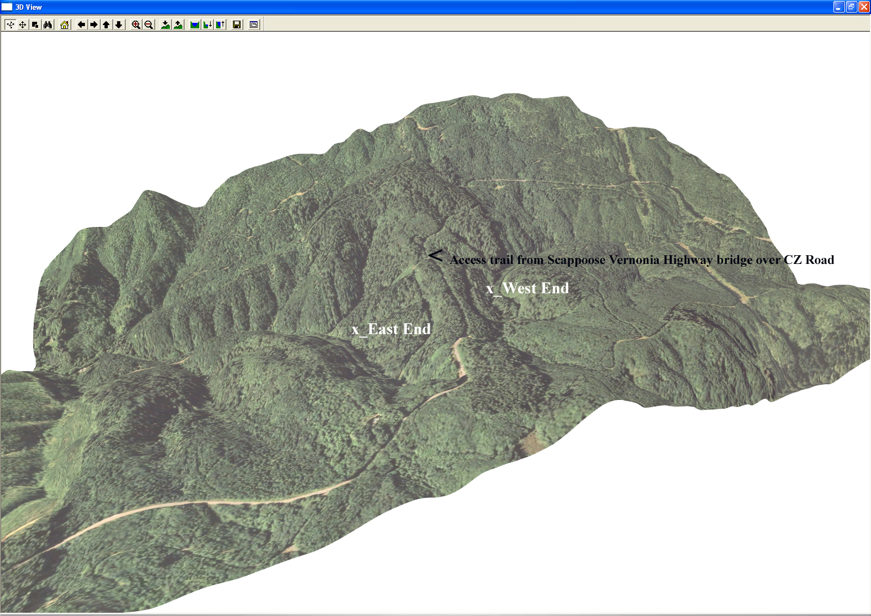Close the 3D View window
The height and width of the screenshot is (616, 871).
(x=864, y=7)
